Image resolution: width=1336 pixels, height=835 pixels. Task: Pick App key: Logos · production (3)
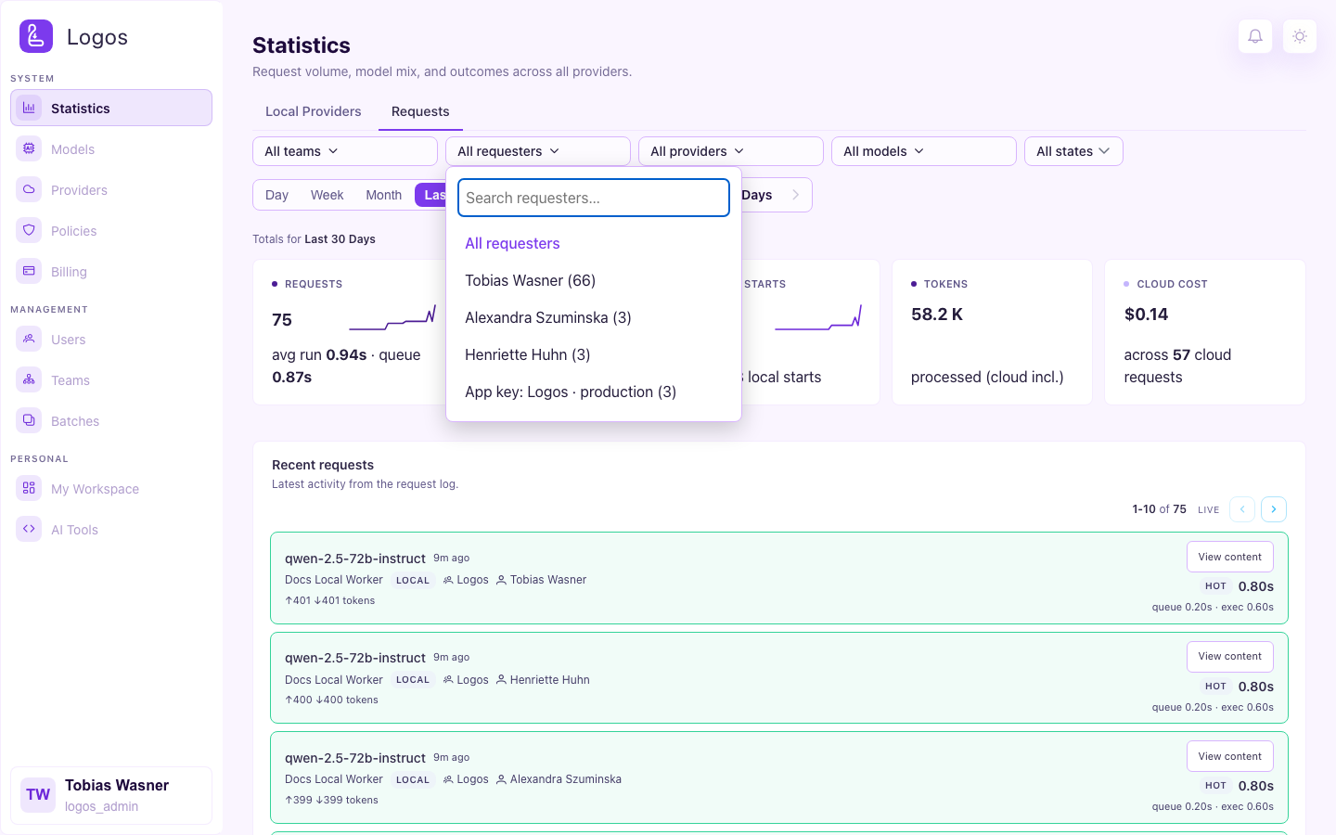point(594,392)
